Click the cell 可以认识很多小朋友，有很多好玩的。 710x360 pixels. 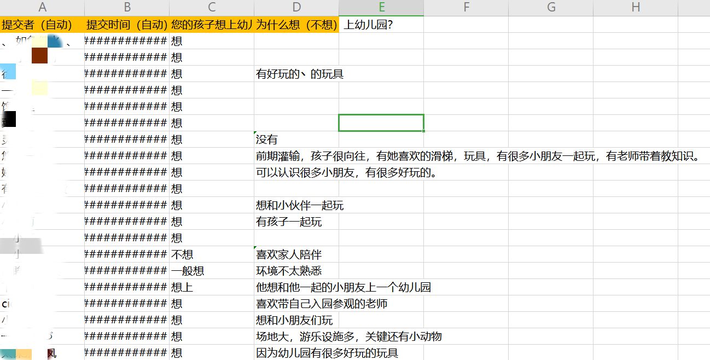[348, 172]
